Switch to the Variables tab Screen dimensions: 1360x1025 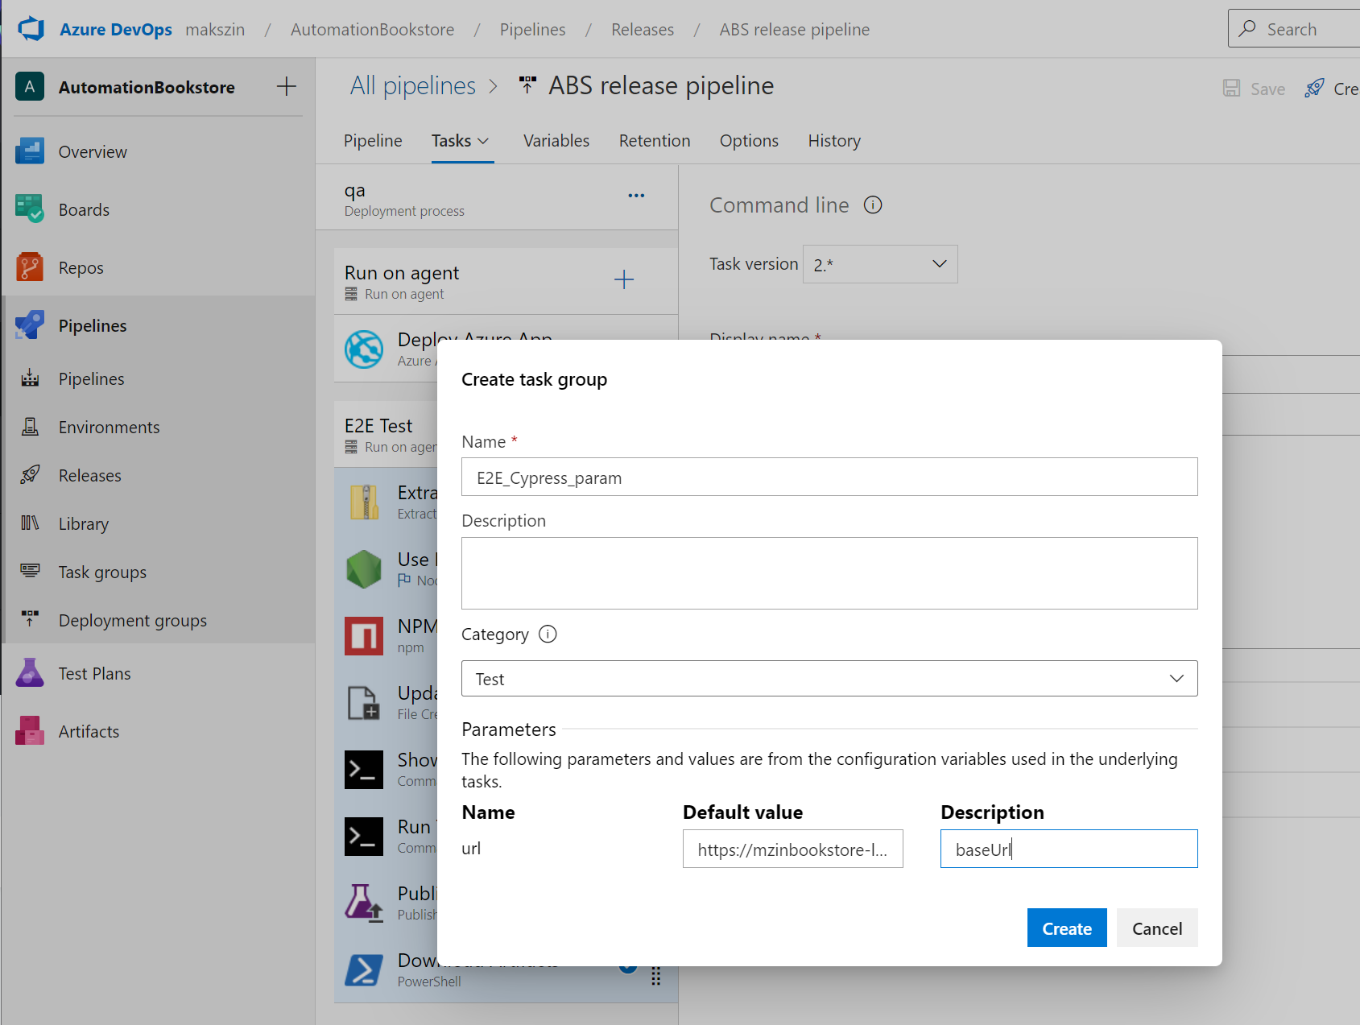pos(556,141)
